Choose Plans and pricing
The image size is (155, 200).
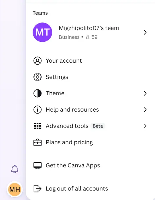tap(91, 142)
